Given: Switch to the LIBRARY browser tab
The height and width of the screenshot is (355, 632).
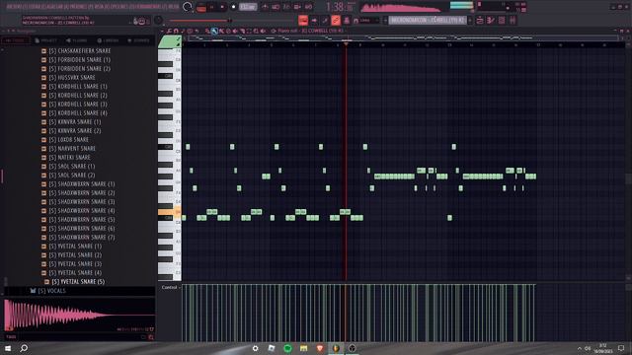Looking at the screenshot, I should pyautogui.click(x=108, y=40).
